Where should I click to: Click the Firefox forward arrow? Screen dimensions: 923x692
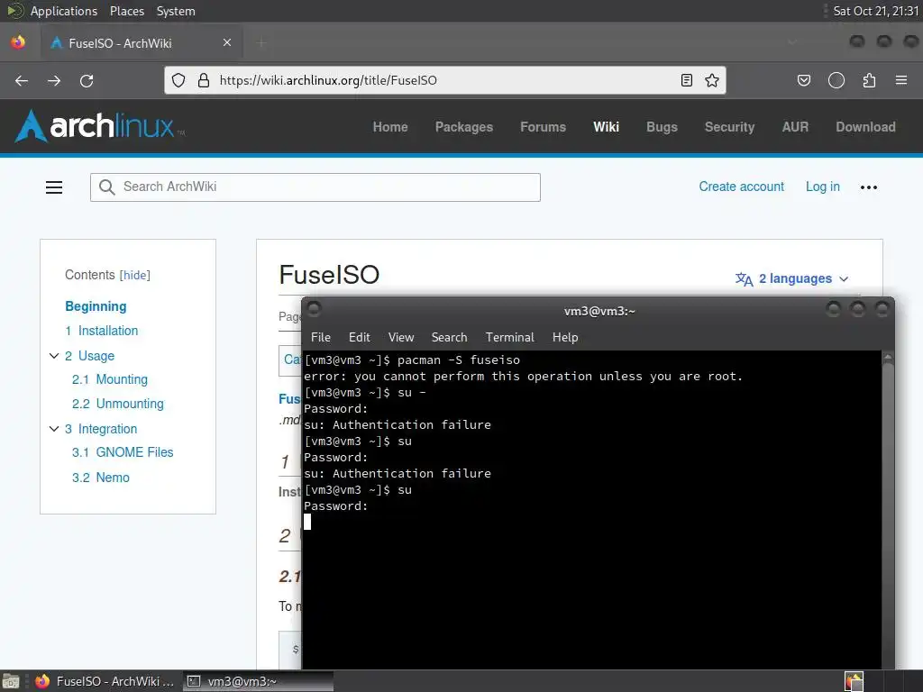[54, 80]
